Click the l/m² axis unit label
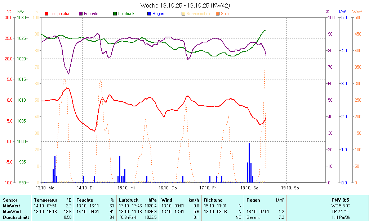 click(x=342, y=12)
